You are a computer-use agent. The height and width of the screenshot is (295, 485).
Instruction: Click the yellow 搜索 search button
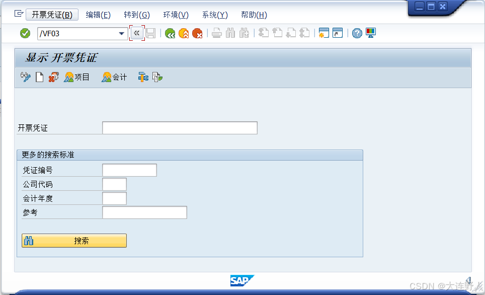(x=74, y=241)
